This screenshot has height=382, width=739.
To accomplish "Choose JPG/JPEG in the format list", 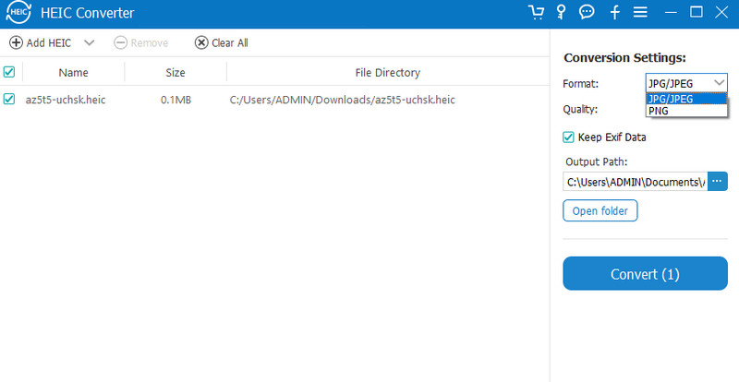I will tap(686, 99).
